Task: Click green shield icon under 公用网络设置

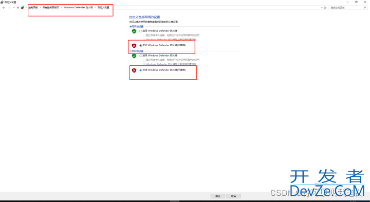Action: (x=134, y=56)
